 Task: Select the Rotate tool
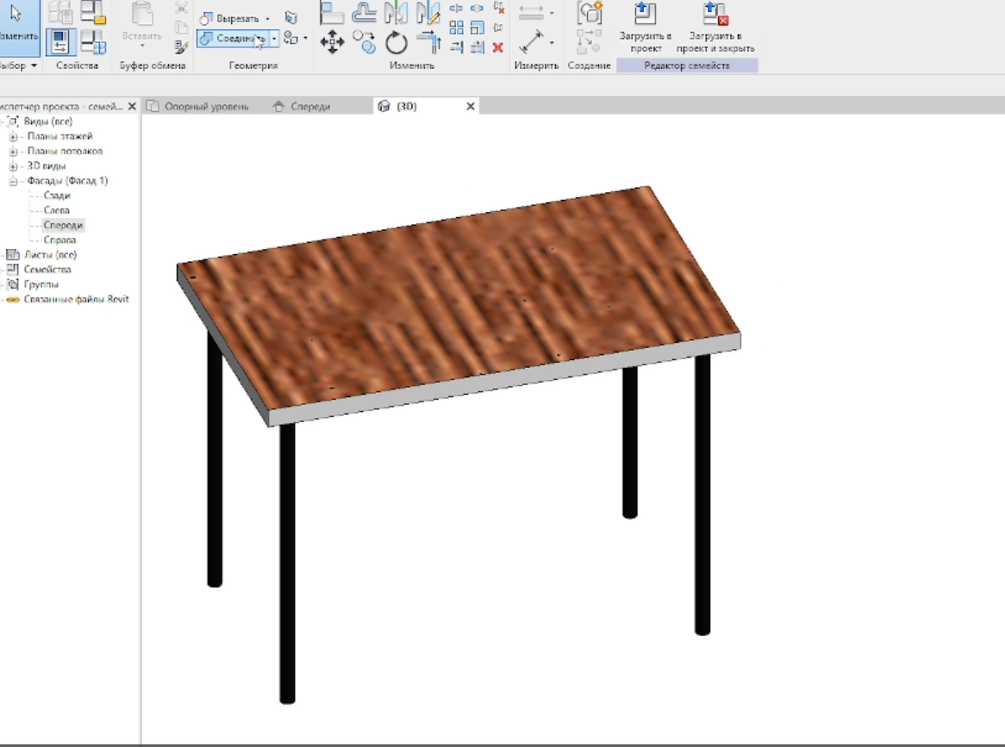pyautogui.click(x=396, y=43)
